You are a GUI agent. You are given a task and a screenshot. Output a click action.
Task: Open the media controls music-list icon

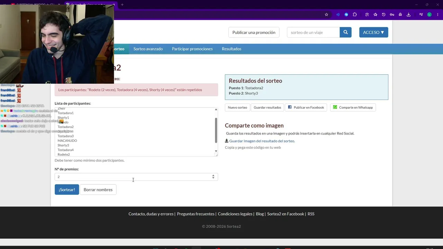pos(421,15)
